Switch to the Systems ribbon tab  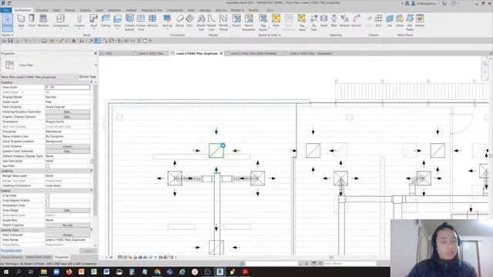85,10
